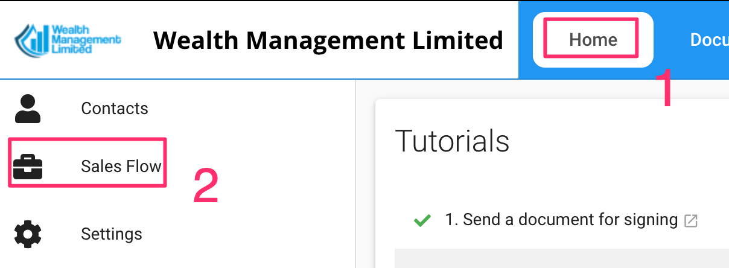Click the Wealth Management Limited logo
The width and height of the screenshot is (729, 268).
[x=68, y=40]
